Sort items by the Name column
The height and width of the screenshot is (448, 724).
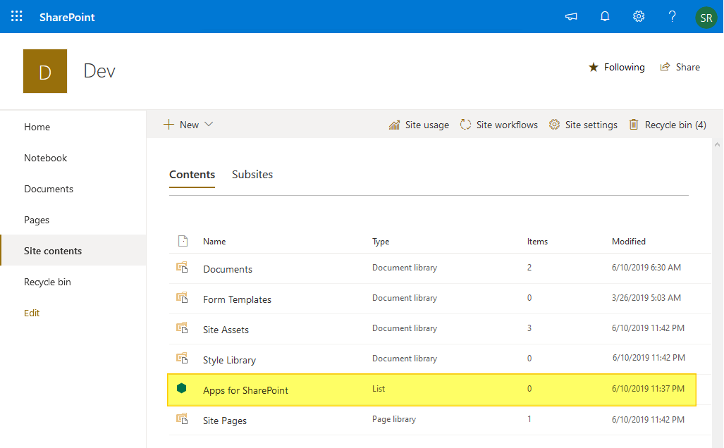click(x=214, y=241)
